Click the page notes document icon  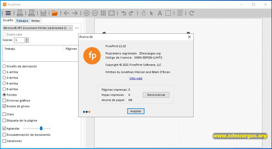click(x=180, y=13)
